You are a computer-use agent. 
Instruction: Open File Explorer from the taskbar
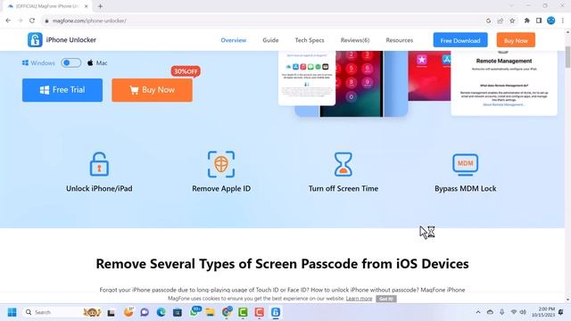[211, 312]
